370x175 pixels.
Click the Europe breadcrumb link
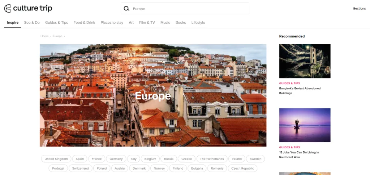point(57,36)
